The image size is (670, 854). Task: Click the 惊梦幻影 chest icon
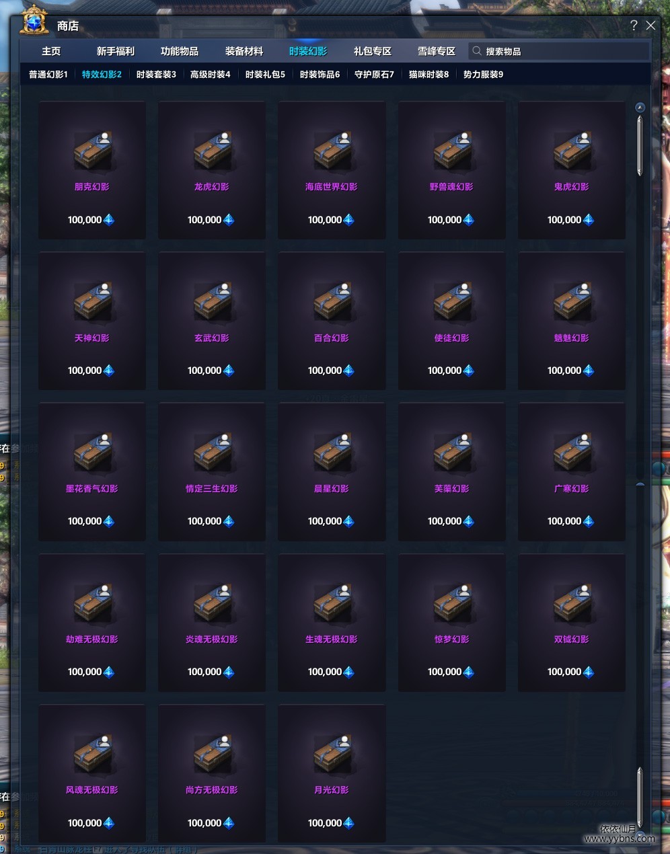[x=453, y=602]
